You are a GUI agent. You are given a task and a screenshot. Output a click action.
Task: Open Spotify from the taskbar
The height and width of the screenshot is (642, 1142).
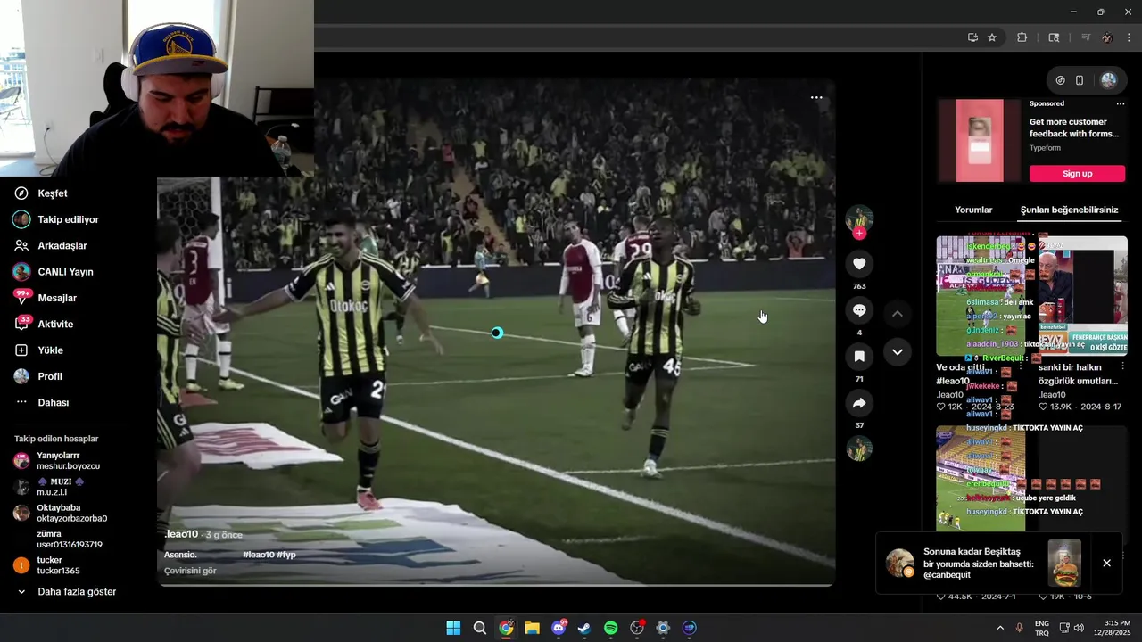(x=610, y=628)
